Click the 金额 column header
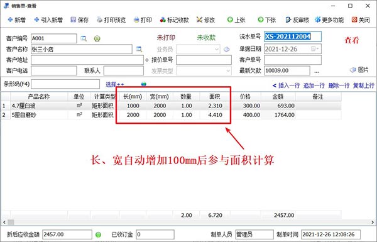 click(x=278, y=97)
